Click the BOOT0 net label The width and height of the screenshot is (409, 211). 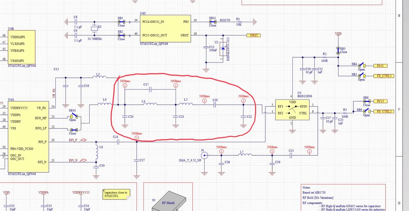point(225,20)
